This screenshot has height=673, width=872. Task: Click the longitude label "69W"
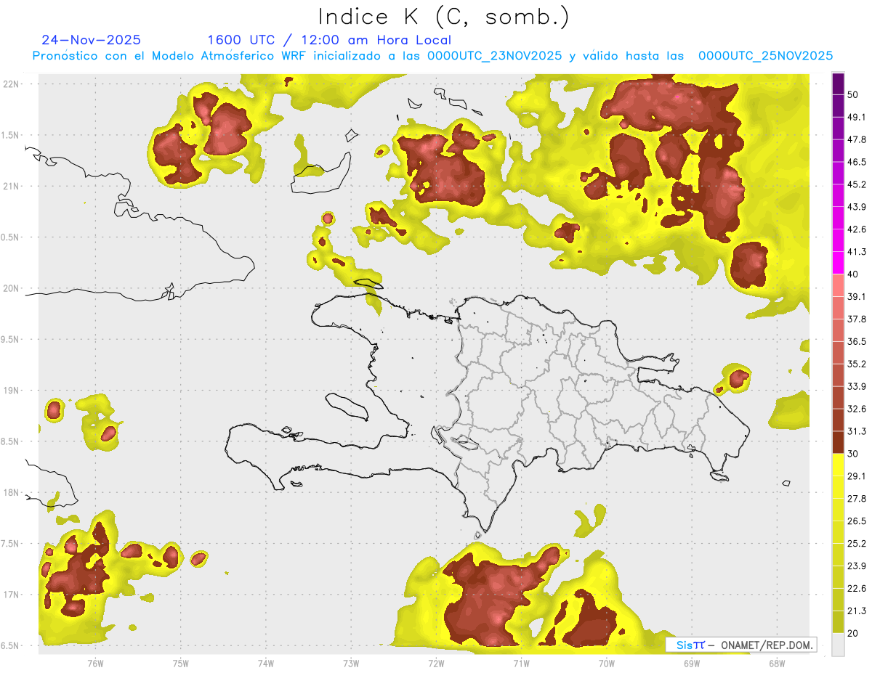(x=692, y=664)
